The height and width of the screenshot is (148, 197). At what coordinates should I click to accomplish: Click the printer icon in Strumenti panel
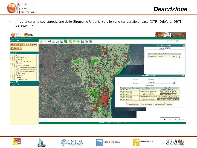point(35,45)
